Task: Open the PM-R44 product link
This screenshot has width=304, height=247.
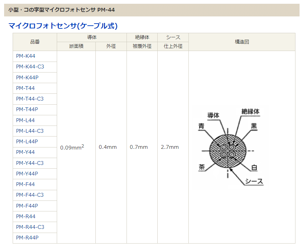Action: pyautogui.click(x=26, y=216)
